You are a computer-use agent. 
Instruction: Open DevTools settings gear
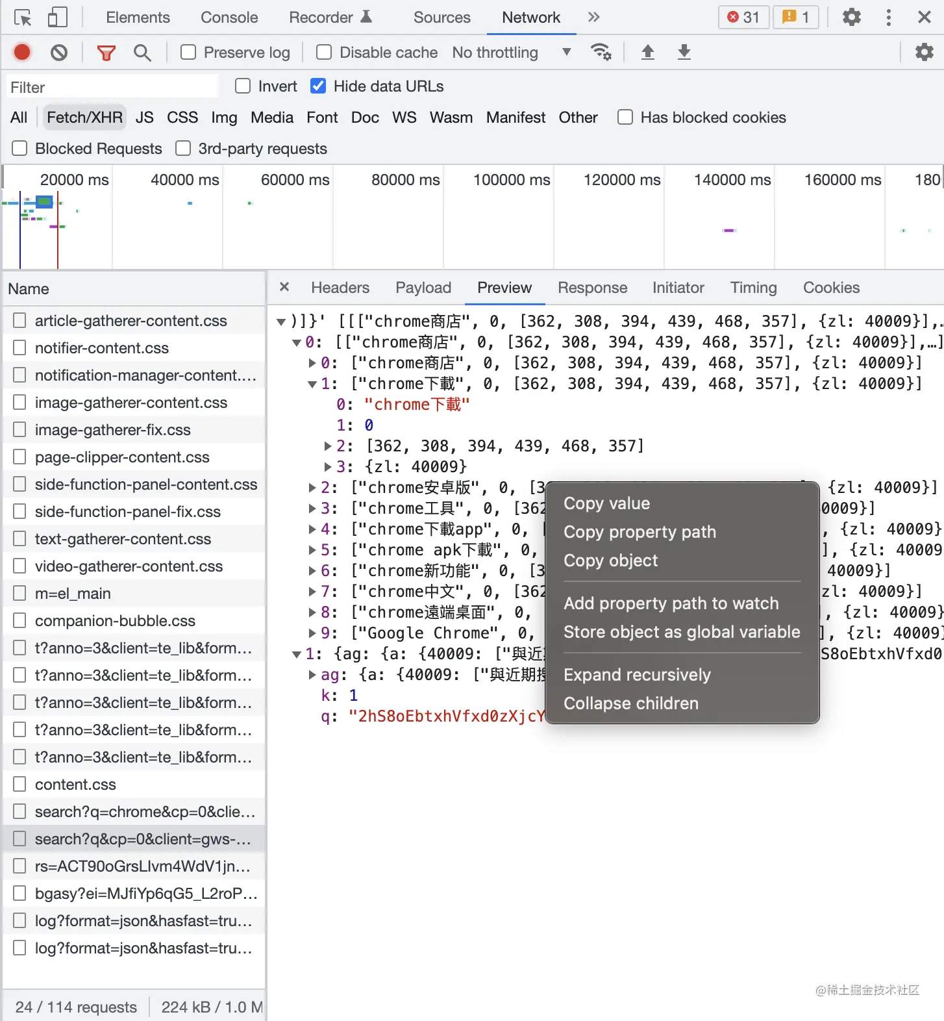851,17
